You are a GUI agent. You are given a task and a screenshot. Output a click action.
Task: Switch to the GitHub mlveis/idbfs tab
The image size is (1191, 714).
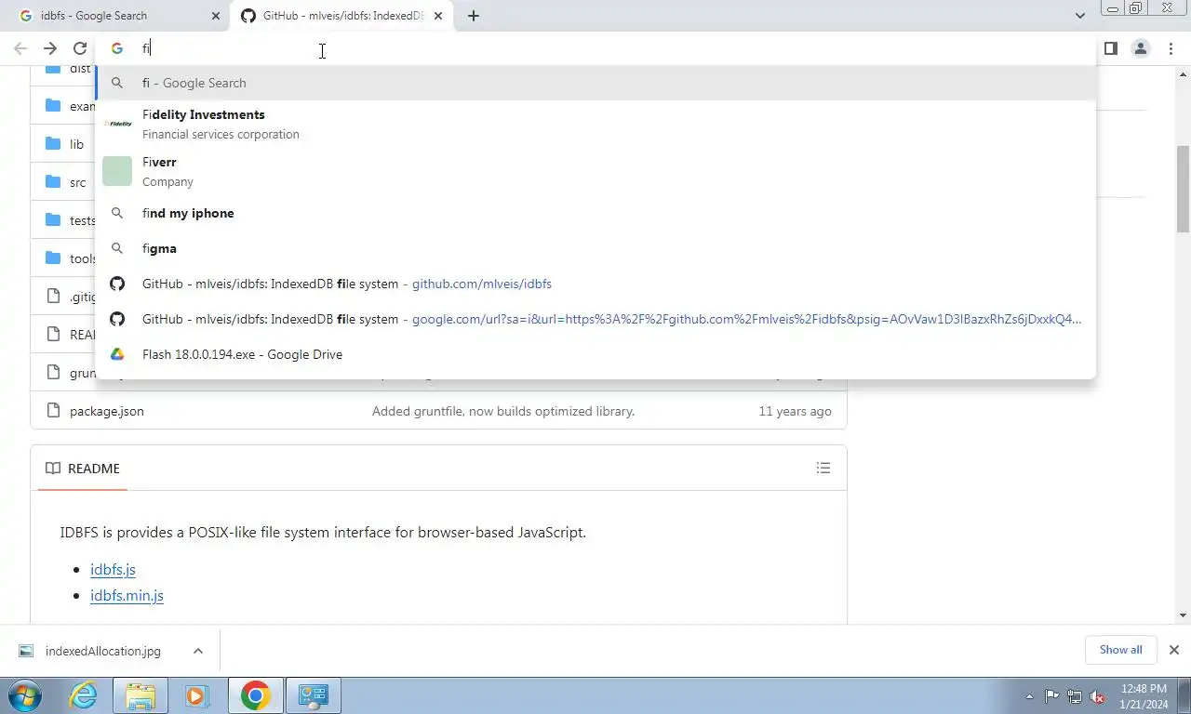click(343, 16)
